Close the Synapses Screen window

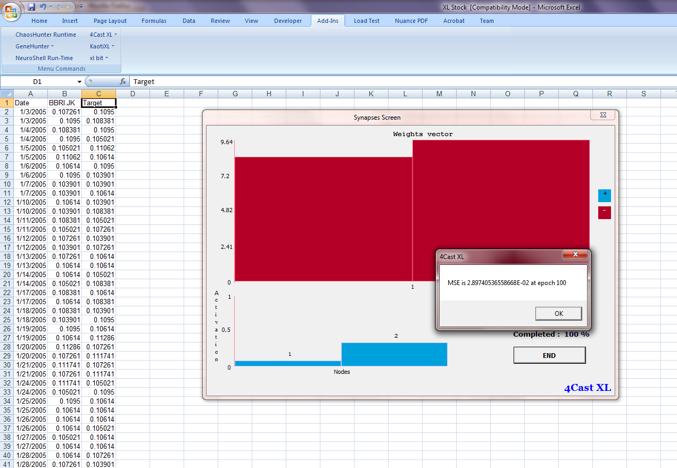point(602,115)
